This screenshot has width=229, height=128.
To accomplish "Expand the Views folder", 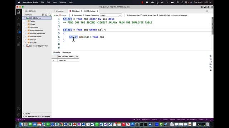I will 25,24.
